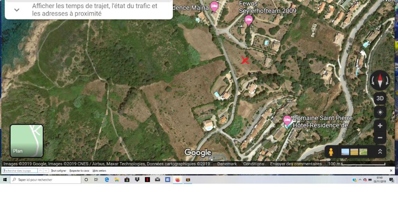The width and height of the screenshot is (398, 224).
Task: Zoom out with the minus button
Action: (380, 138)
